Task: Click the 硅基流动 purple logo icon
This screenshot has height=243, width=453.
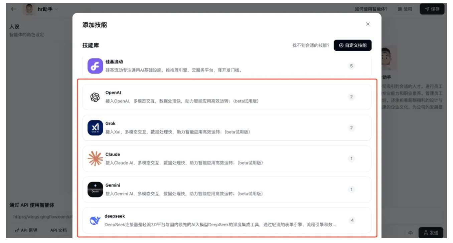Action: click(x=95, y=66)
